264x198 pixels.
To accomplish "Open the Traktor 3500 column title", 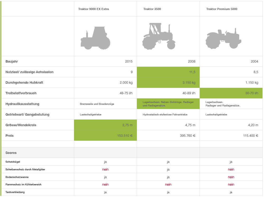I will (x=152, y=9).
